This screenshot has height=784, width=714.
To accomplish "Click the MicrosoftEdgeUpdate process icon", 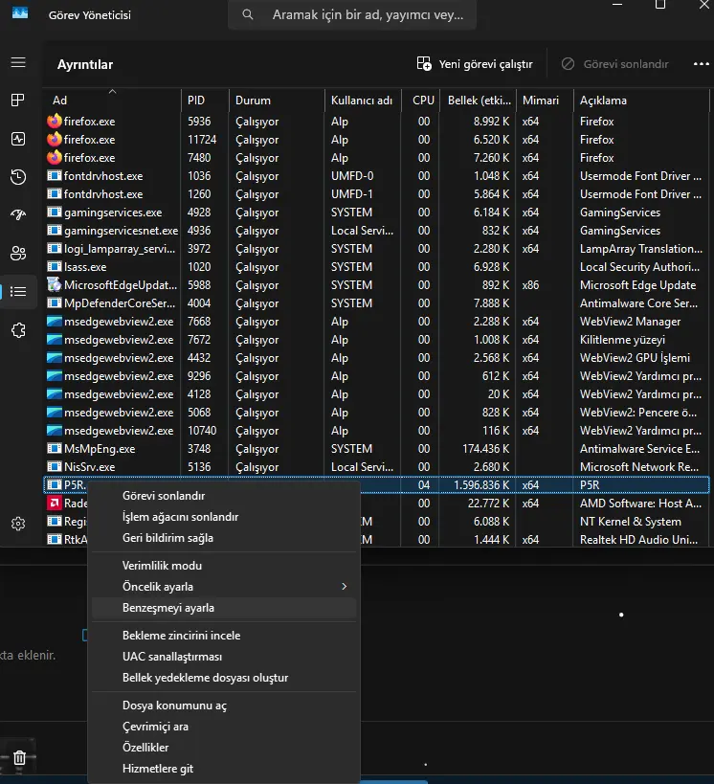I will coord(54,285).
